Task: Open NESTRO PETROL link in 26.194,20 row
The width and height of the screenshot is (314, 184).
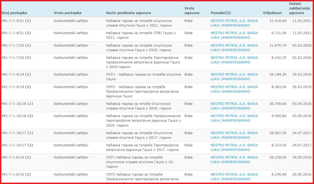Action: coord(234,77)
